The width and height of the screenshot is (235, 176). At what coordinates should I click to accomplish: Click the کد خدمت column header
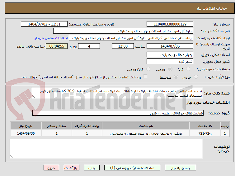pos(205,126)
